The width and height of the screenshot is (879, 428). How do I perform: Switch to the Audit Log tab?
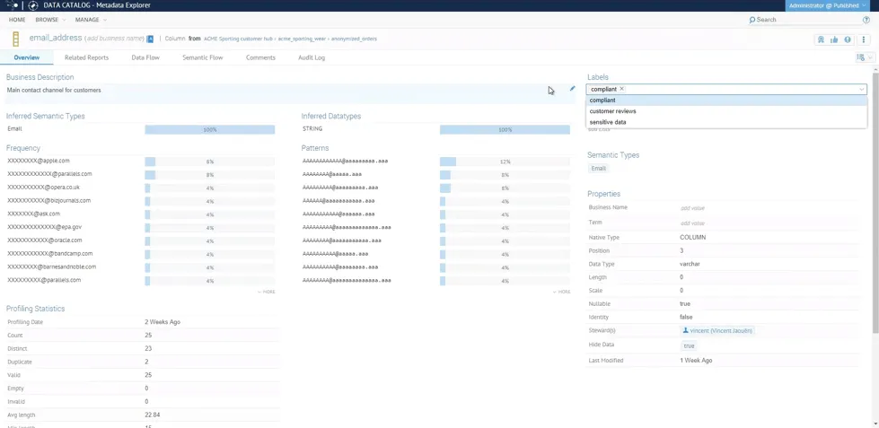[x=312, y=57]
